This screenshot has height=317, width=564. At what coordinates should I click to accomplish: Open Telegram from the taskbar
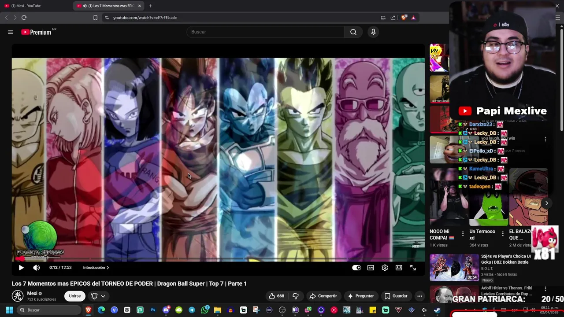coord(192,310)
